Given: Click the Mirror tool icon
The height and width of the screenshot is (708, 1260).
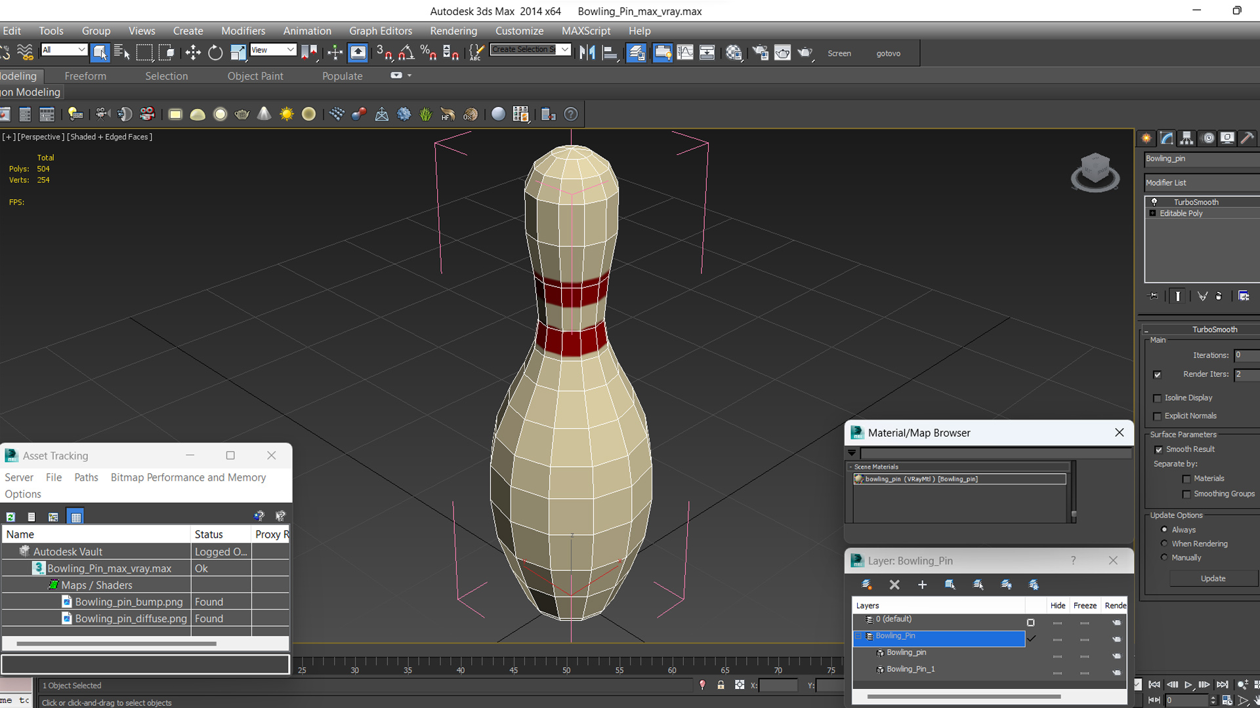Looking at the screenshot, I should 587,53.
